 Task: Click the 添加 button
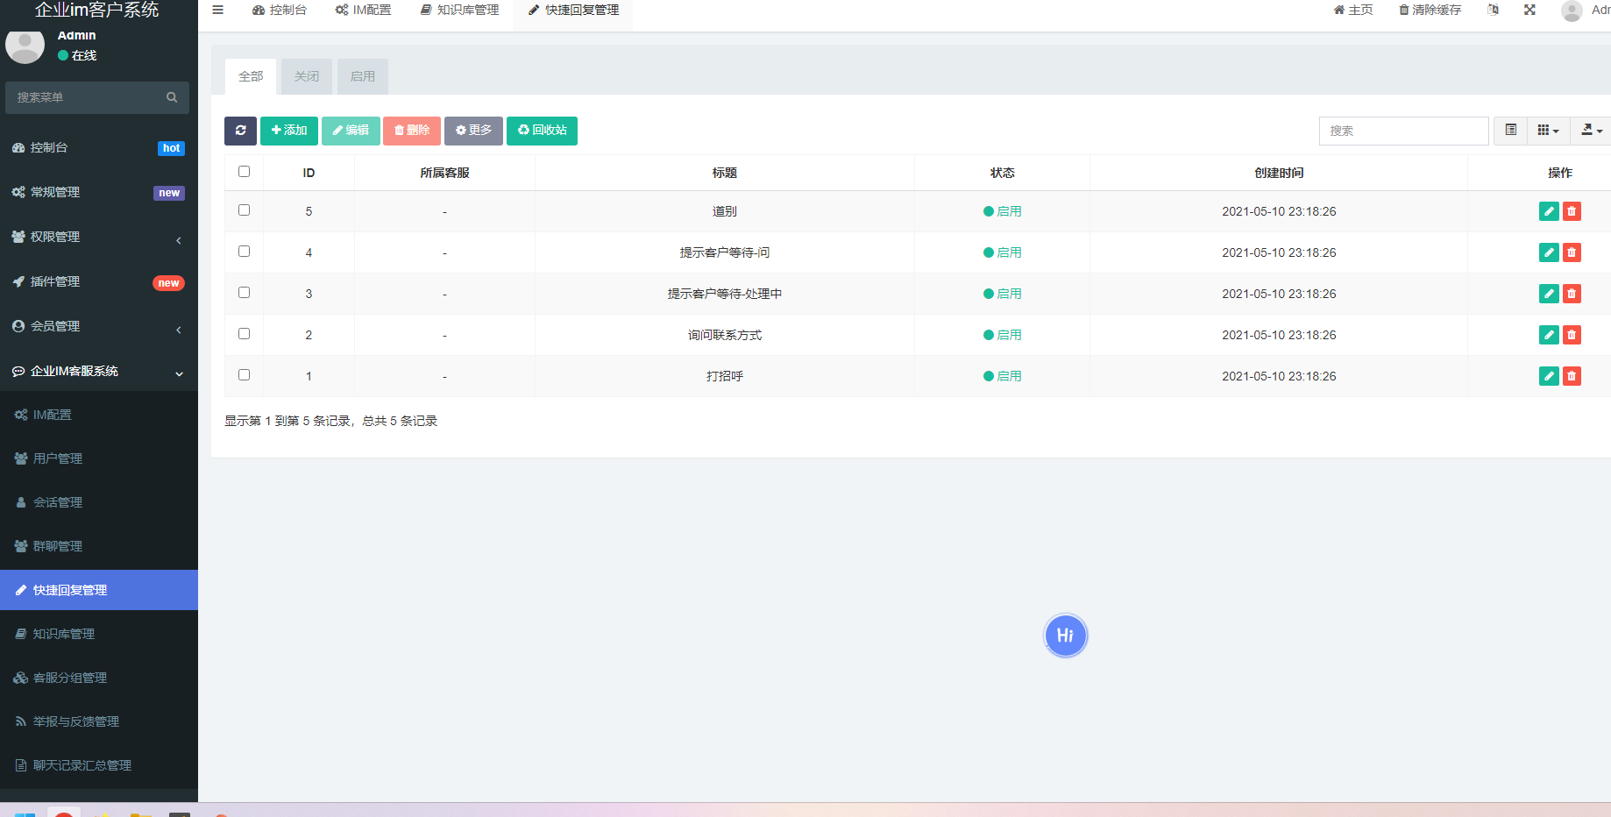(x=289, y=131)
